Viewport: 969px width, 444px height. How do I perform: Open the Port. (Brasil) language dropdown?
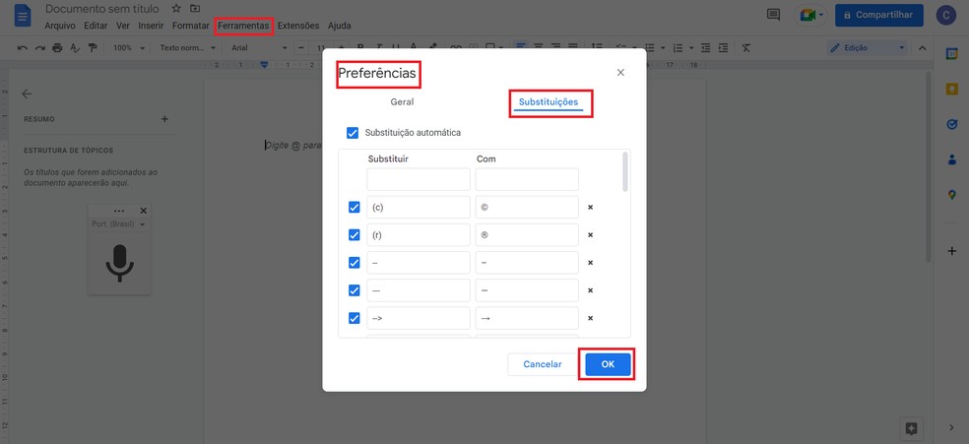[x=118, y=224]
